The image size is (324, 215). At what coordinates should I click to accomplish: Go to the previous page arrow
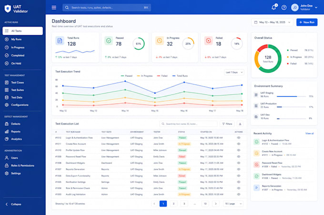tap(154, 204)
